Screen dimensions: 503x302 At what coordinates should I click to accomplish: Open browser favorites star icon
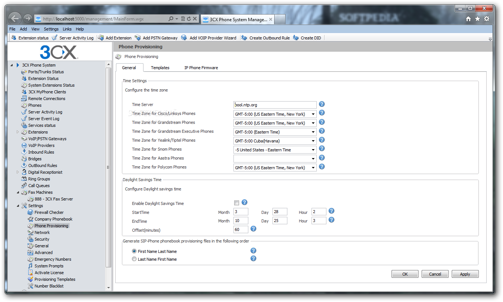pos(477,19)
